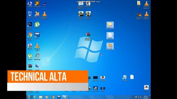Open the TA logo image at bottom right
The height and width of the screenshot is (99, 177).
[146, 88]
